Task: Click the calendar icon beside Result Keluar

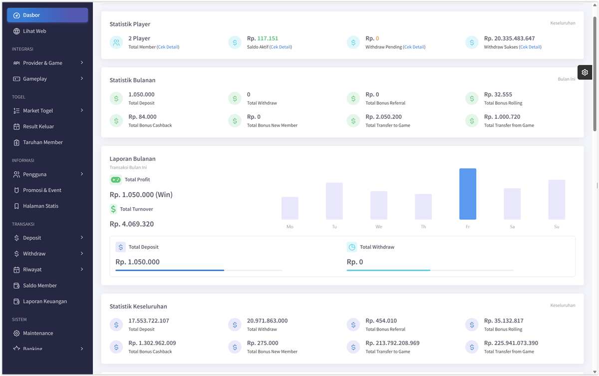Action: [x=16, y=127]
